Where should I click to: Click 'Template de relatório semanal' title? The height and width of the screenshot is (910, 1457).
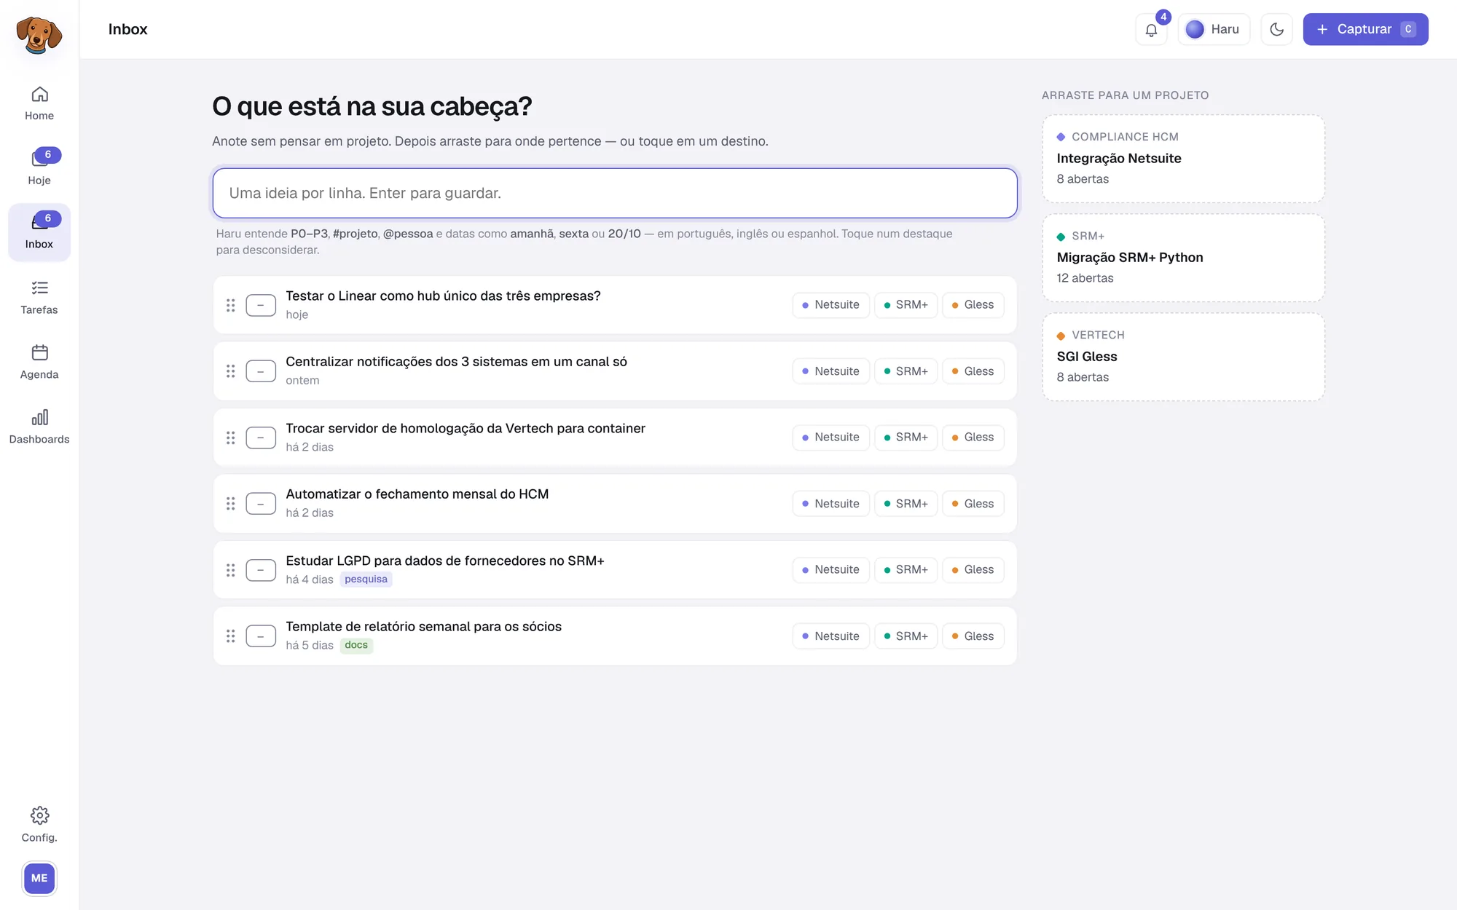pyautogui.click(x=423, y=627)
